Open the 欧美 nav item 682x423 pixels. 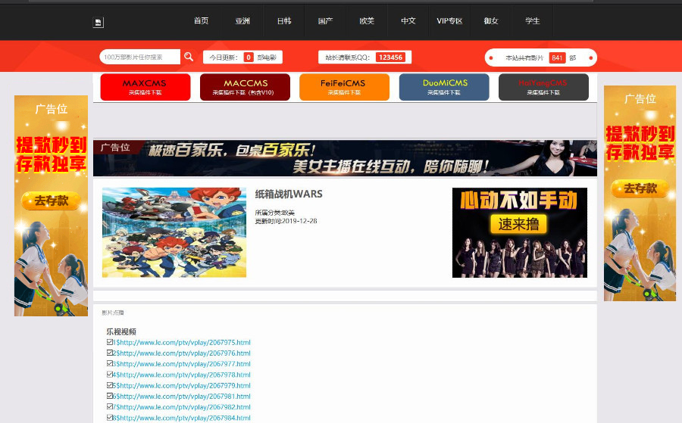click(367, 21)
